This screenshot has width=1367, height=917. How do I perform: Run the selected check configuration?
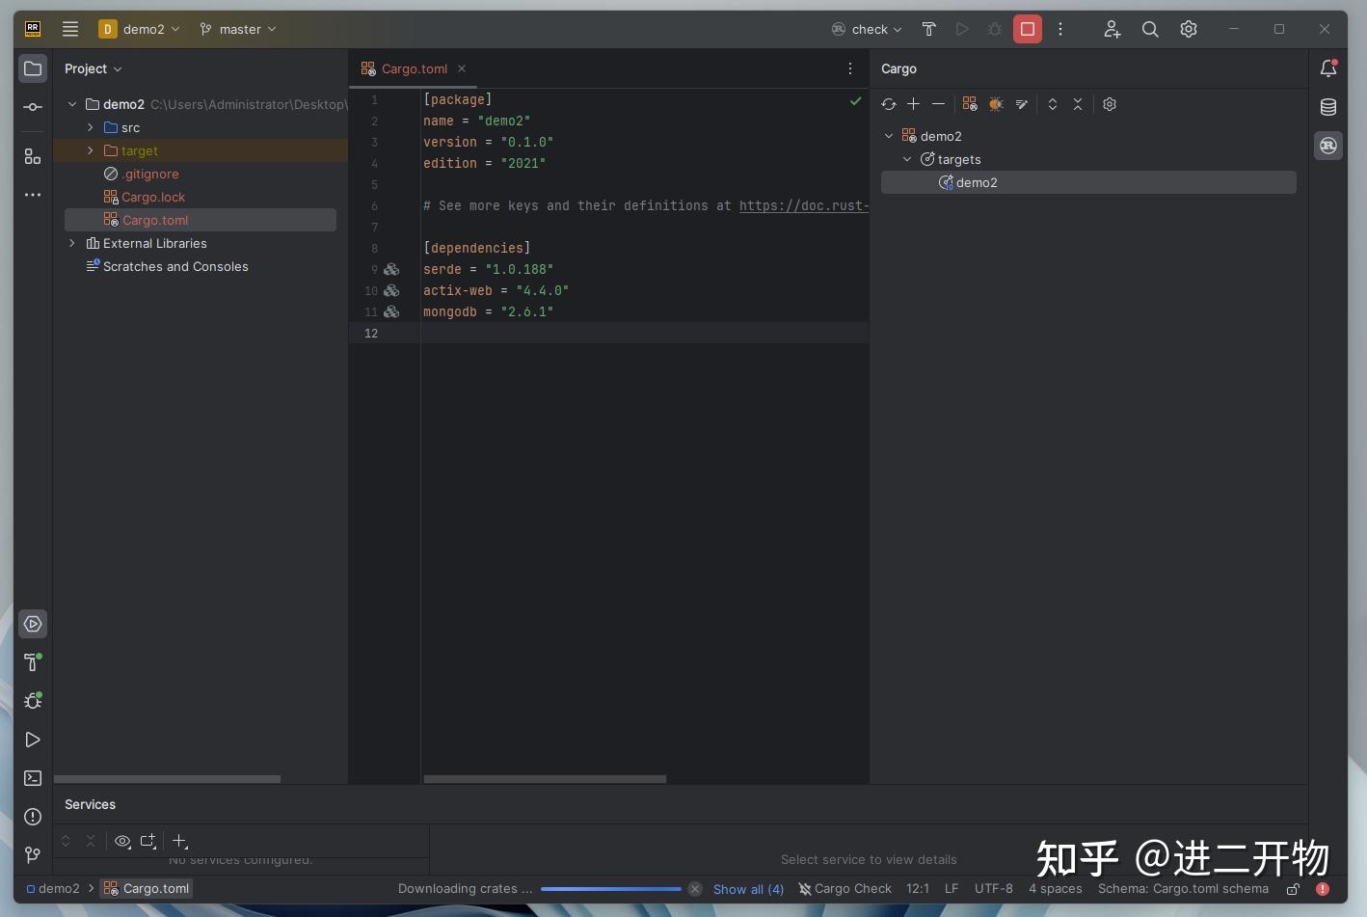click(x=961, y=29)
